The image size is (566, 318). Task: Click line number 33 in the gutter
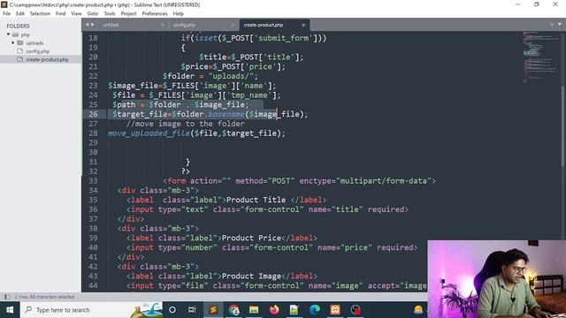(x=93, y=180)
